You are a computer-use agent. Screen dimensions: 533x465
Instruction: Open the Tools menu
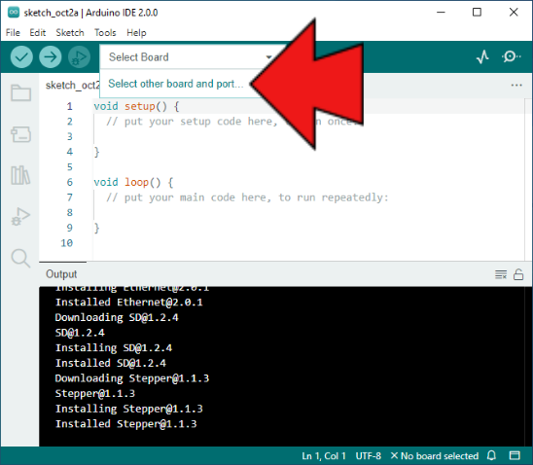click(x=105, y=33)
